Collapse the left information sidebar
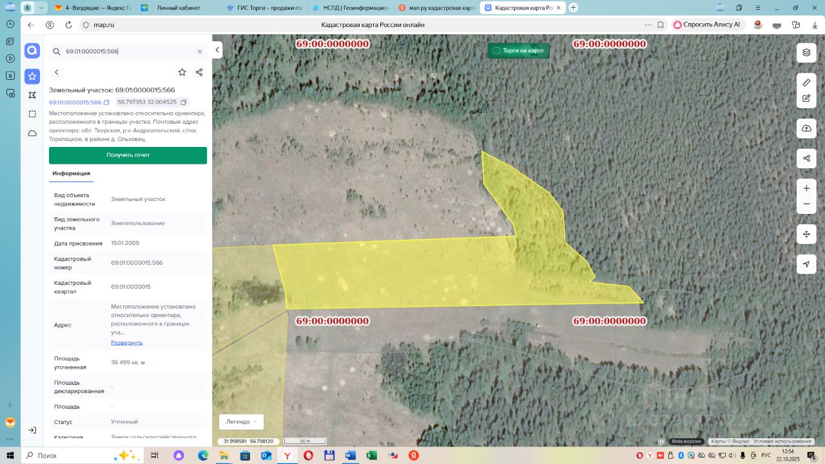This screenshot has width=825, height=464. point(218,50)
